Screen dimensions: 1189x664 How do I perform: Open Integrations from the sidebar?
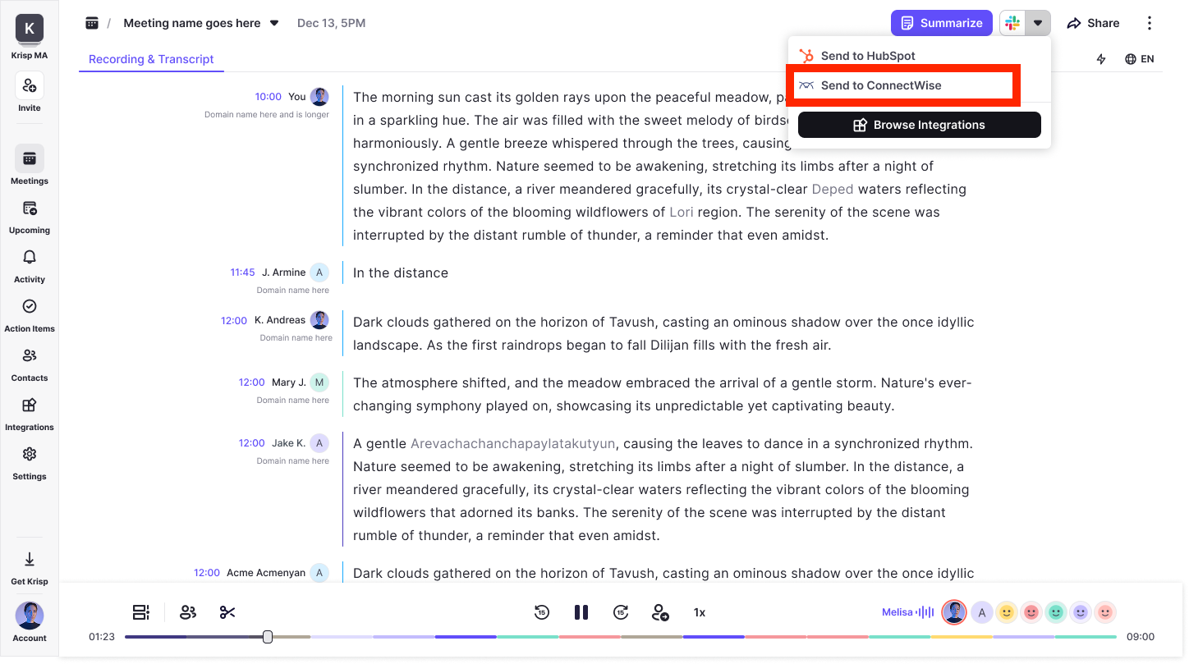30,414
